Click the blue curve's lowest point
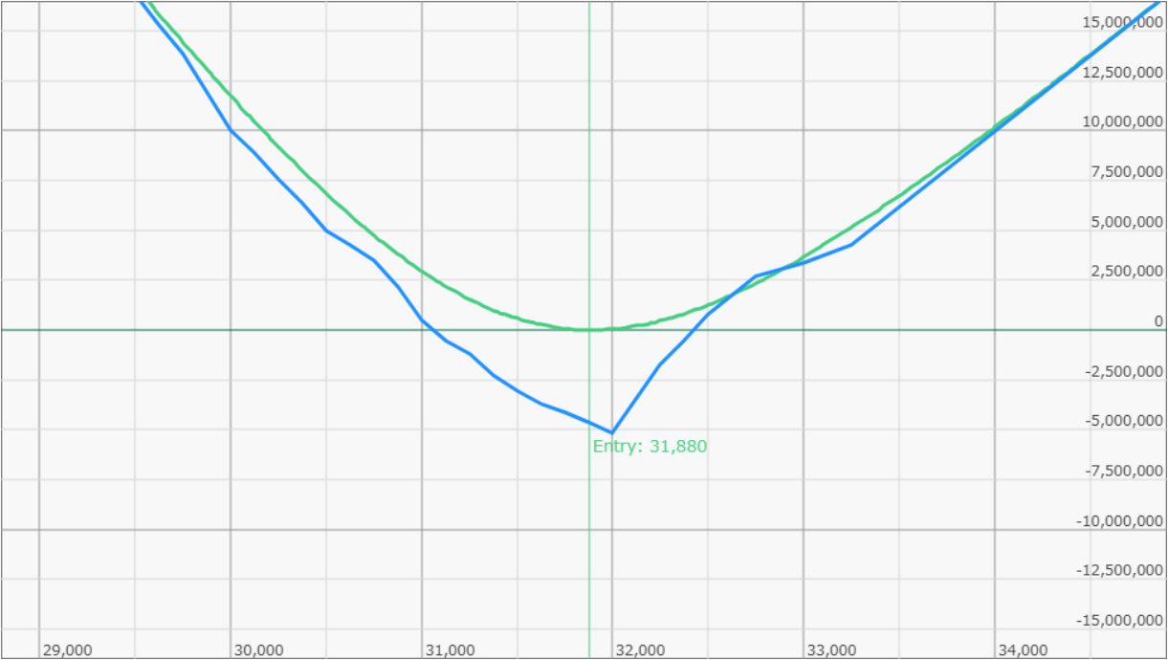Image resolution: width=1168 pixels, height=660 pixels. click(612, 433)
